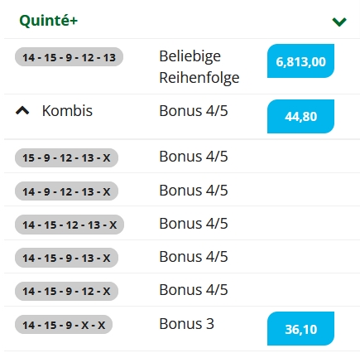Click the 14 - 15 - 9 - 13 - X combination

(x=66, y=258)
